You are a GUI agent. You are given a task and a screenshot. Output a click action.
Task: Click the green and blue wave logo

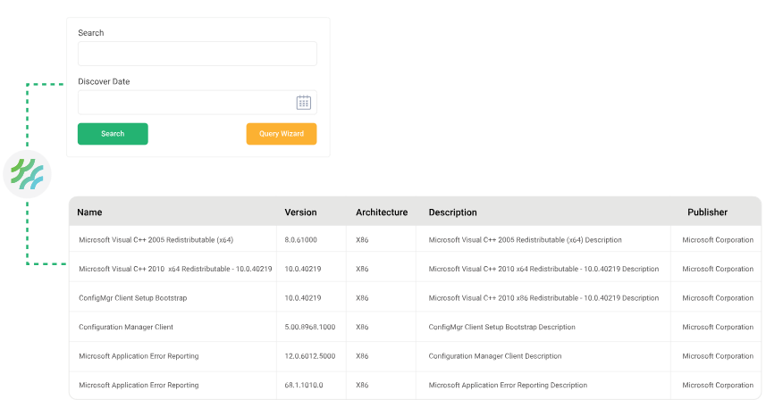(x=27, y=172)
